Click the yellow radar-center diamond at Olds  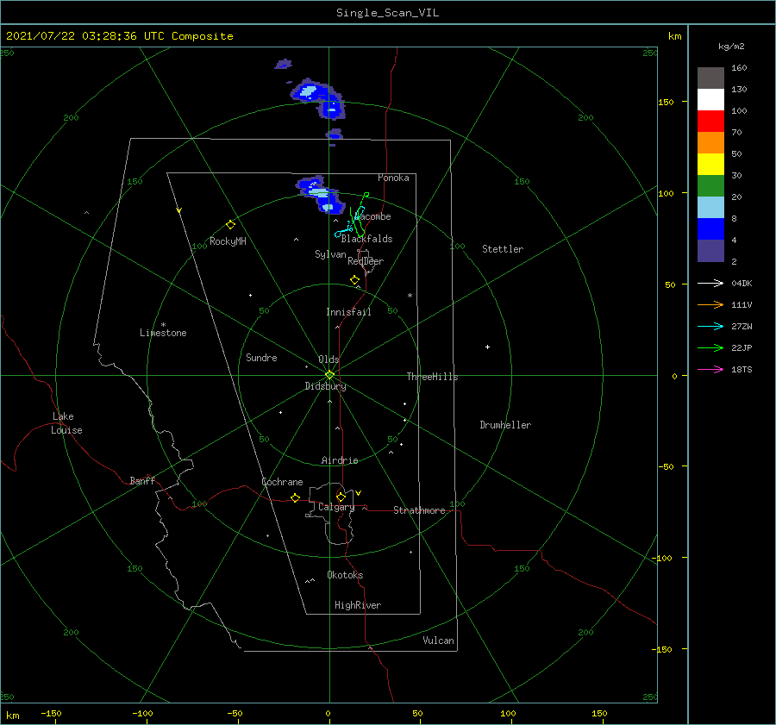329,375
